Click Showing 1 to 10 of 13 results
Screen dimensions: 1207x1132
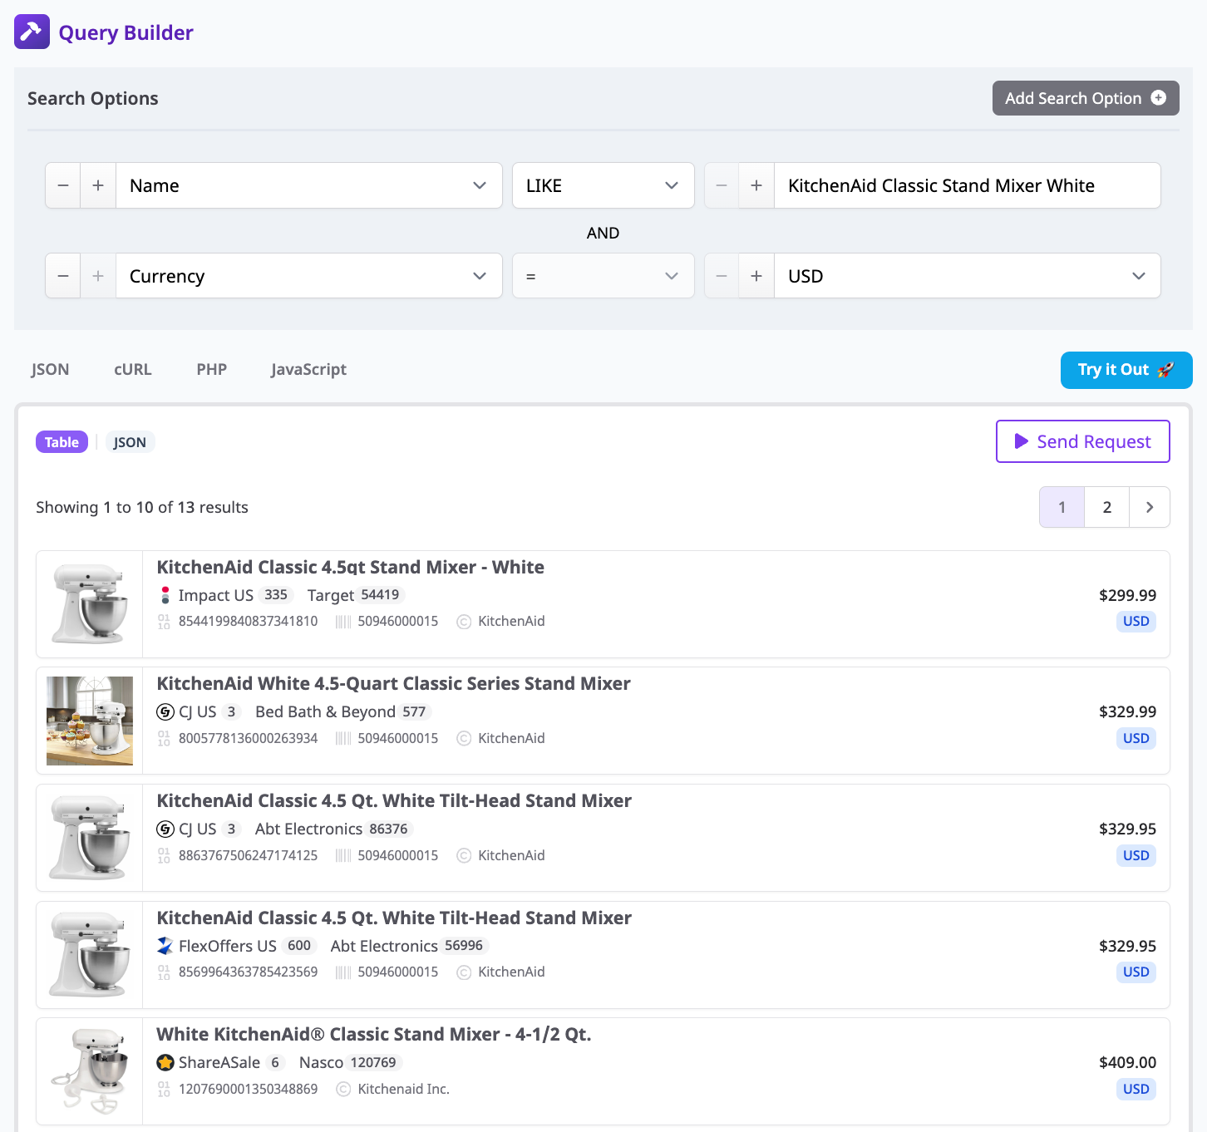pyautogui.click(x=142, y=508)
